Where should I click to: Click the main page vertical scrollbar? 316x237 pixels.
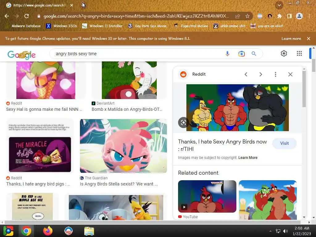click(314, 65)
